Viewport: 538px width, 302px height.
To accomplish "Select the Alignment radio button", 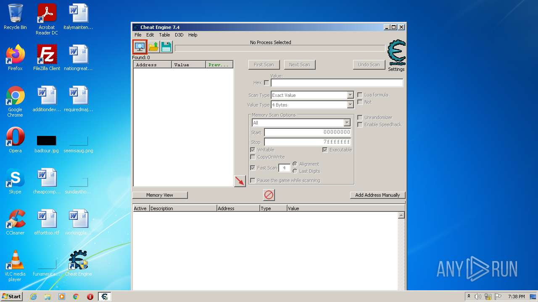I will 295,164.
